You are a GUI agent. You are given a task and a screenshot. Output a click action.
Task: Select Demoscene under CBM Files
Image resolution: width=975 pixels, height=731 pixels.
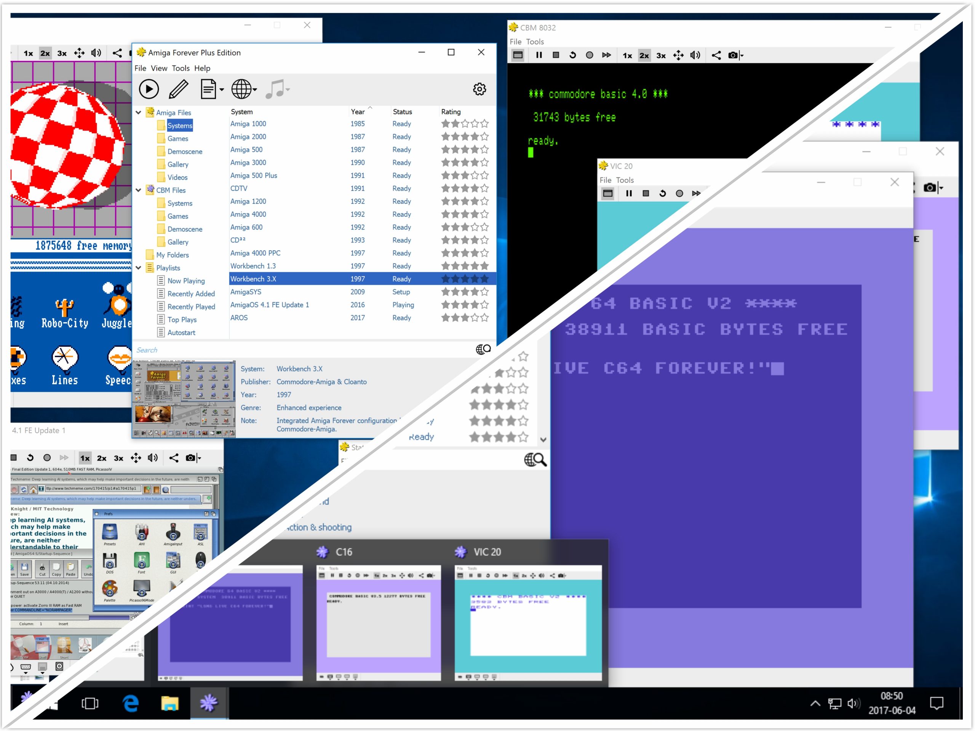[x=185, y=230]
